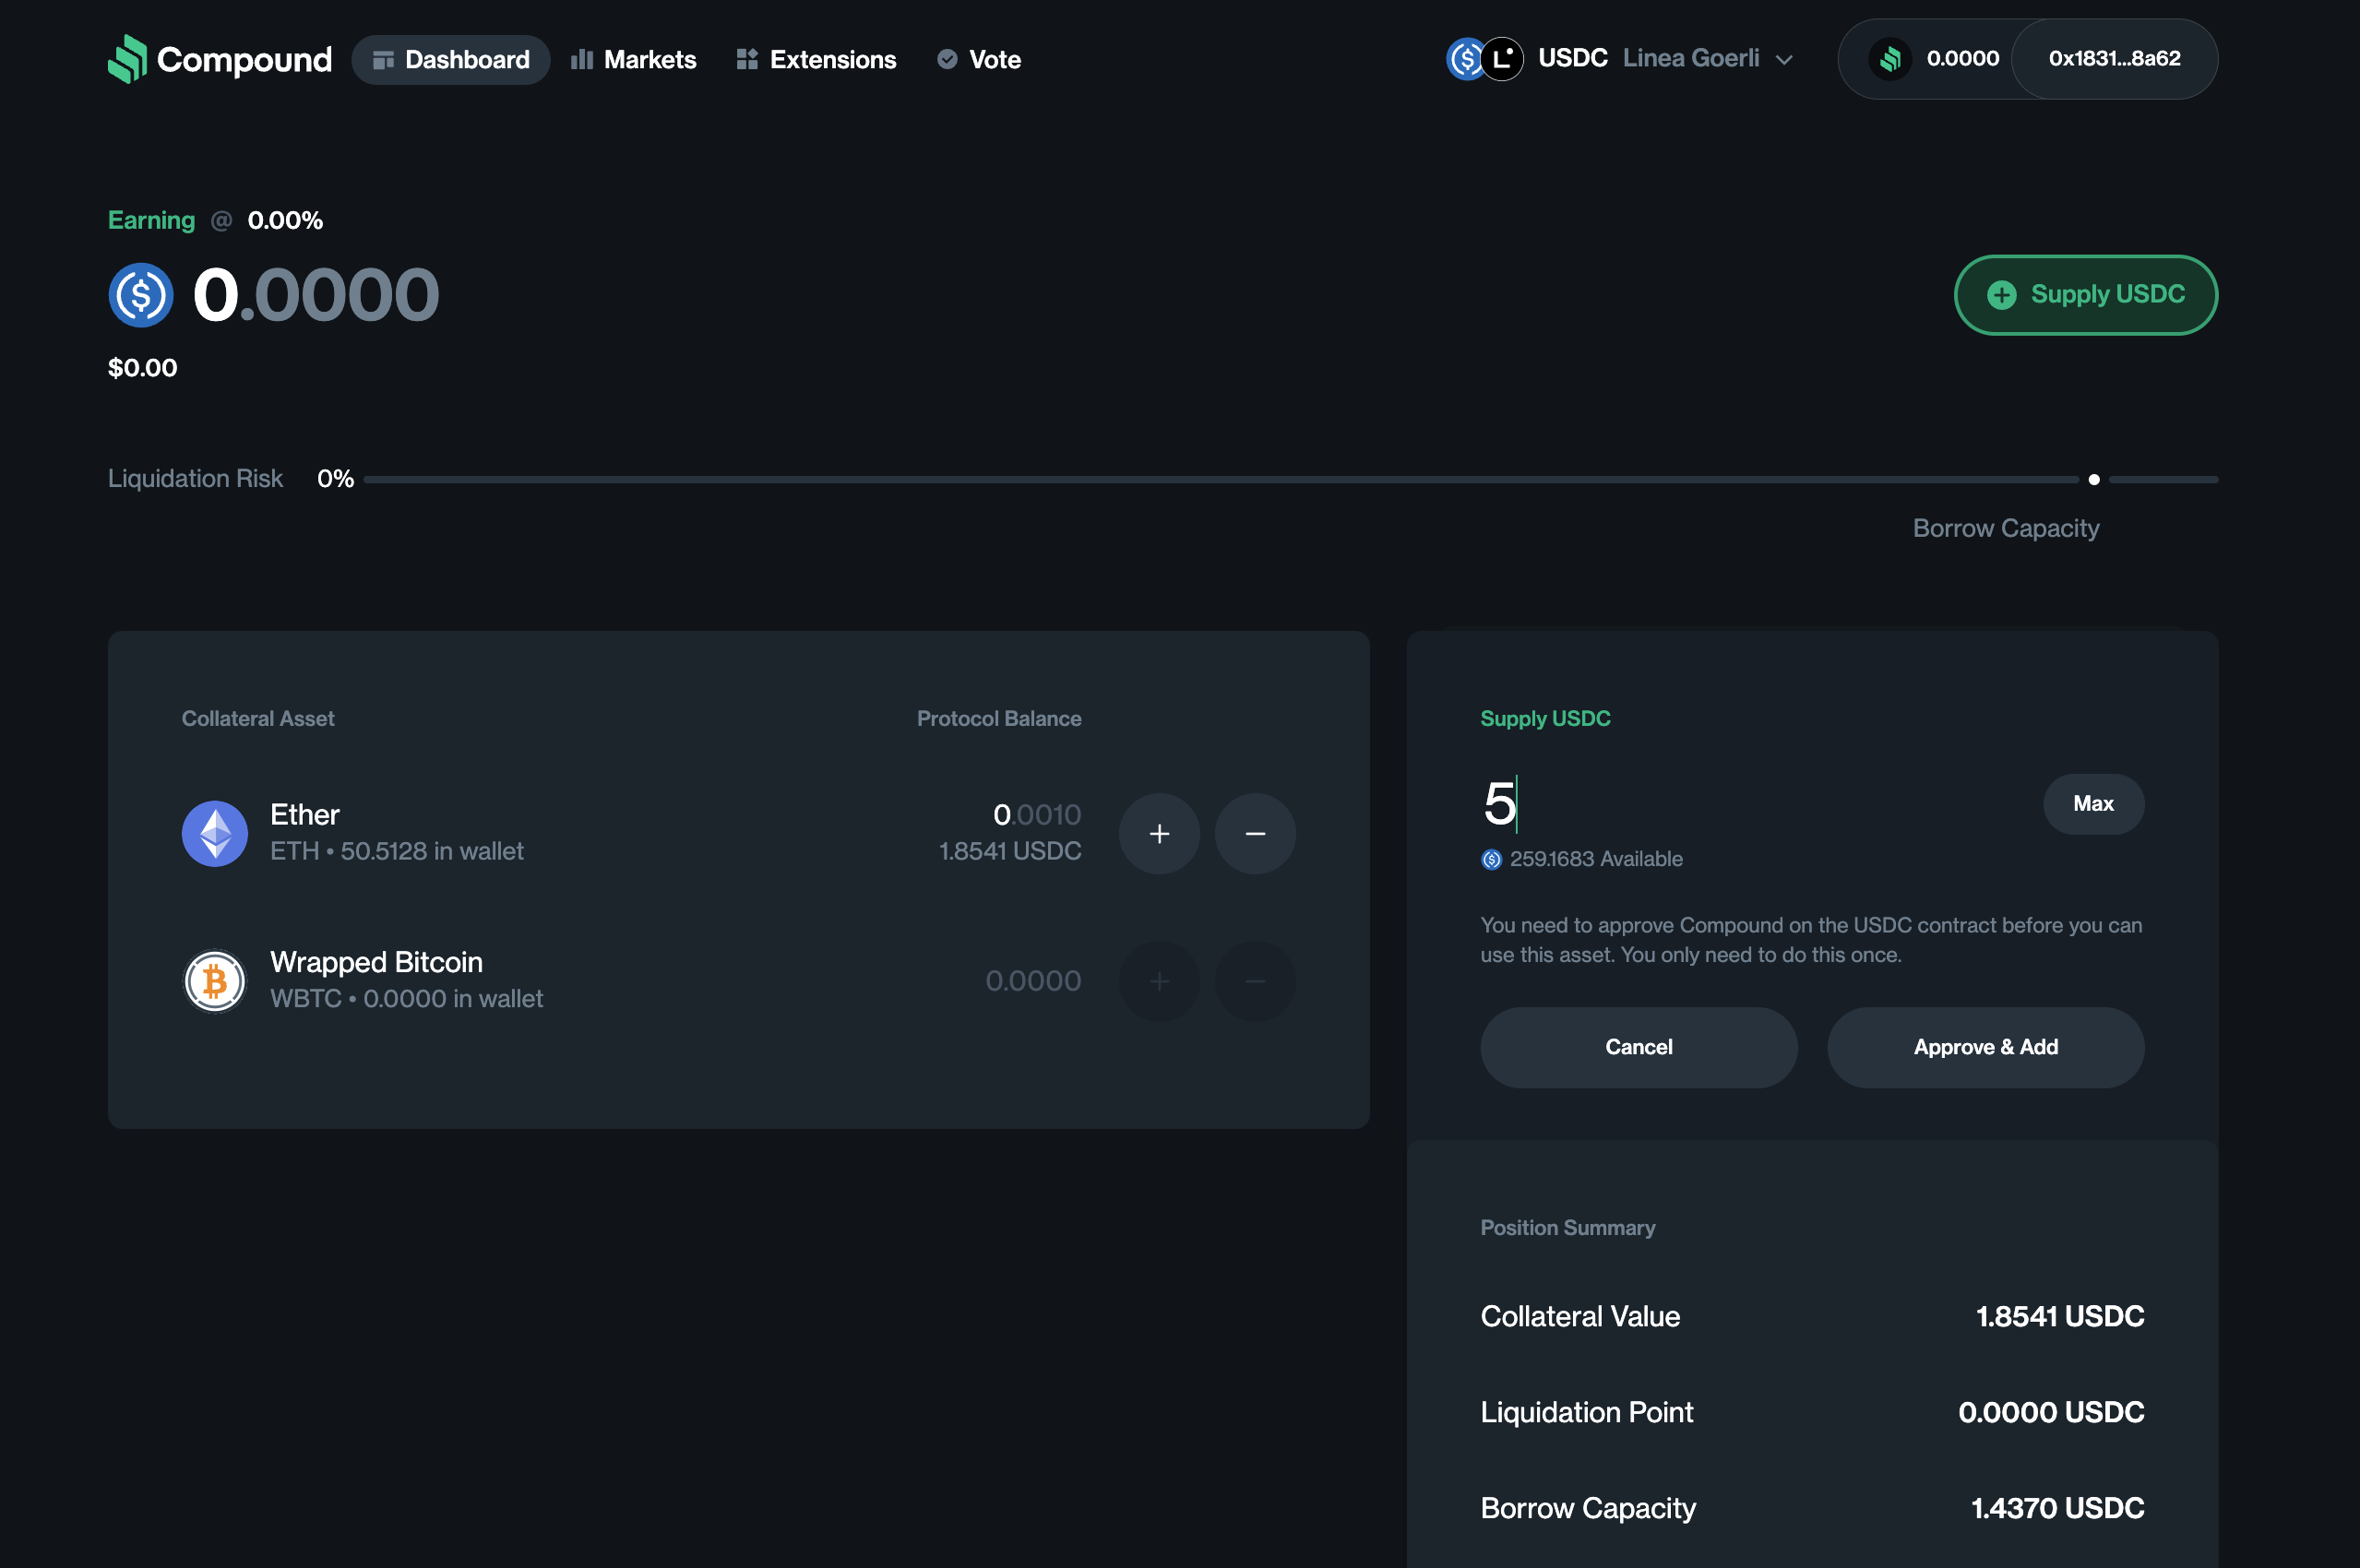Click plus icon for Wrapped Bitcoin

pyautogui.click(x=1159, y=981)
